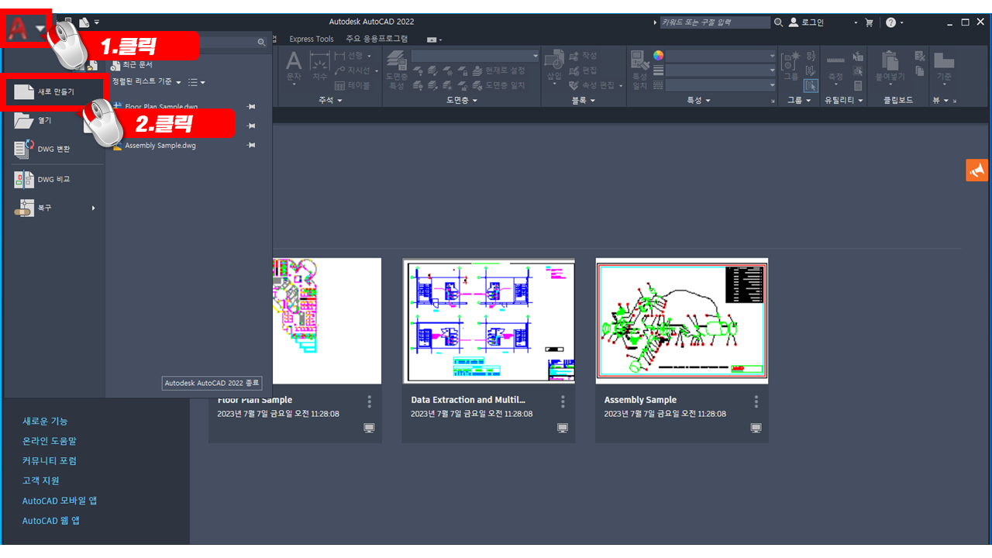Open the Assembly Sample drawing thumbnail
Viewport: 992px width, 558px height.
(x=682, y=321)
